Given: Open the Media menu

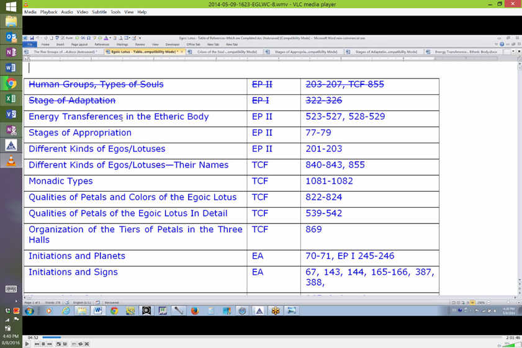Looking at the screenshot, I should click(x=30, y=12).
